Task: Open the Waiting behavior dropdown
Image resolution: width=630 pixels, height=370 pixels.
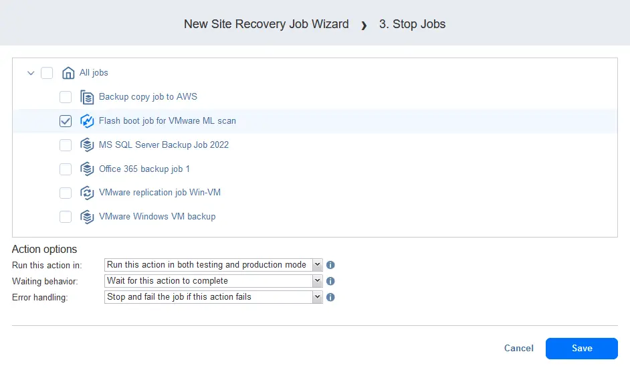Action: (x=213, y=281)
